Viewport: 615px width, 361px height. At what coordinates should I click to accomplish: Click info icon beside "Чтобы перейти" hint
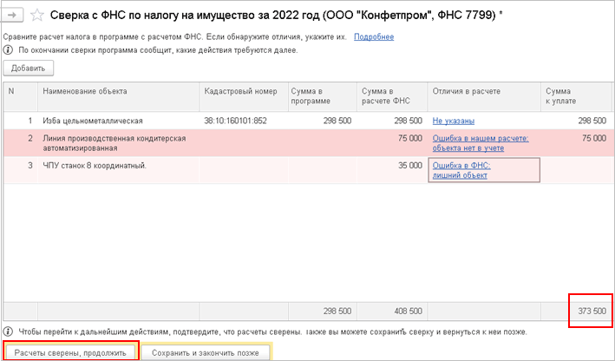click(x=8, y=331)
